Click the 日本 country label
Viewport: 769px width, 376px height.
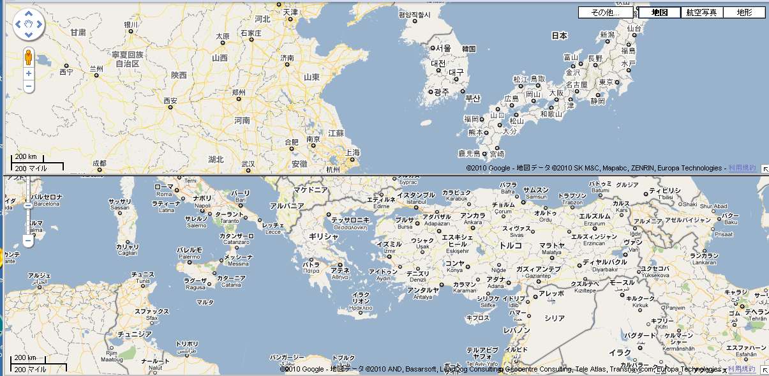point(560,36)
